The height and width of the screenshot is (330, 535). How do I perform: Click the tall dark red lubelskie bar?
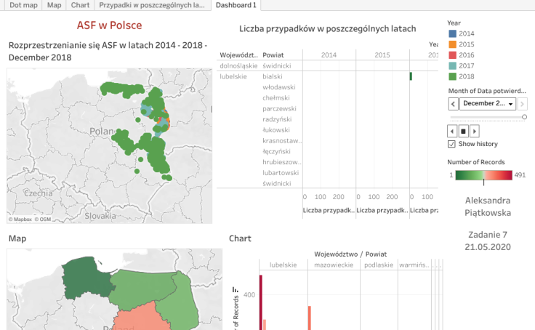click(x=261, y=302)
